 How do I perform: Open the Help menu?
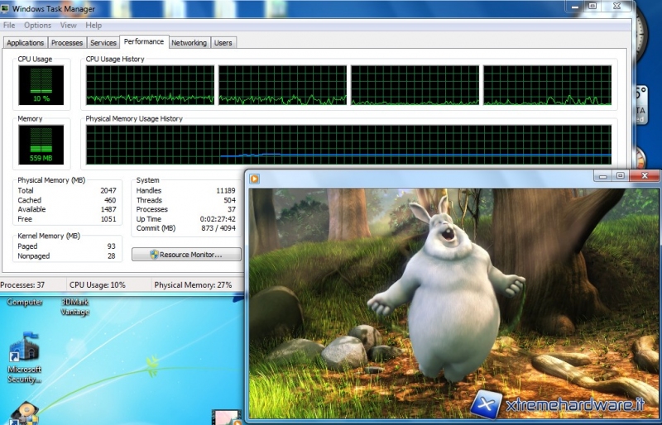click(x=94, y=26)
